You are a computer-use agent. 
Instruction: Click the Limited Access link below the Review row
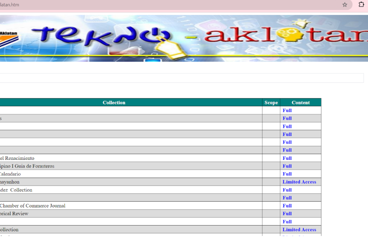point(299,229)
